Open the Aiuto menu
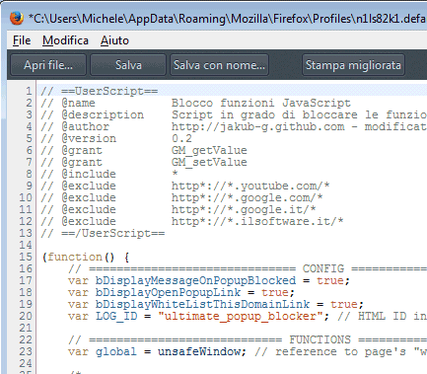427x374 pixels. pos(114,40)
